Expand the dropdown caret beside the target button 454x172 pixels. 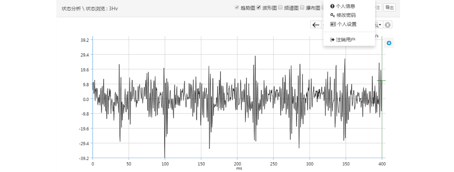[380, 25]
